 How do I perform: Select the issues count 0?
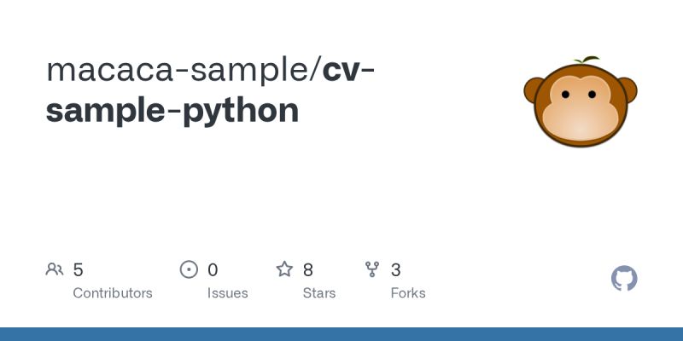(x=213, y=270)
